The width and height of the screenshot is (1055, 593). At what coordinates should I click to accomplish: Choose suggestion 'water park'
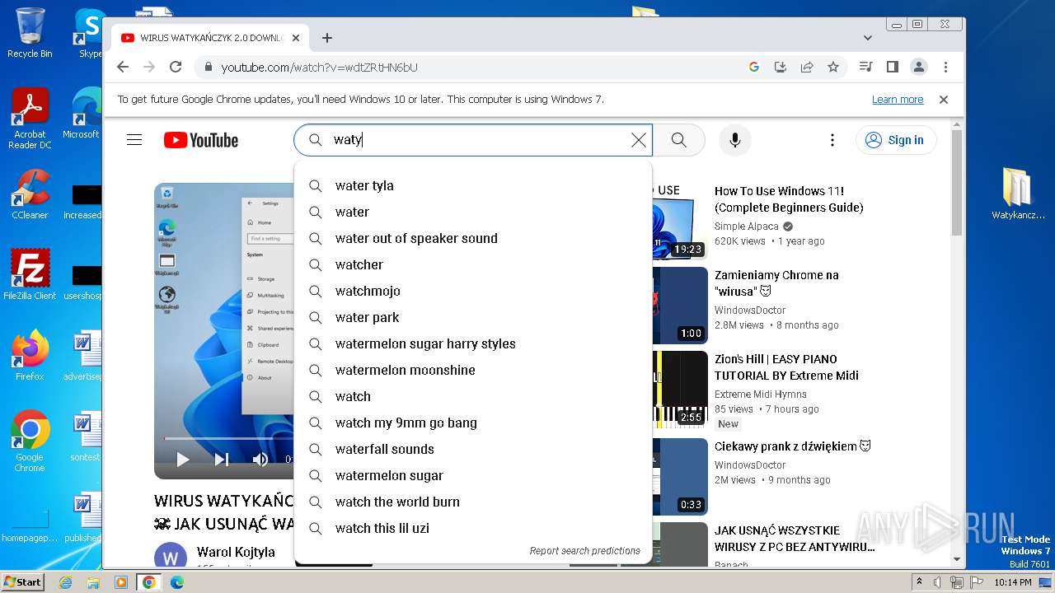coord(473,317)
